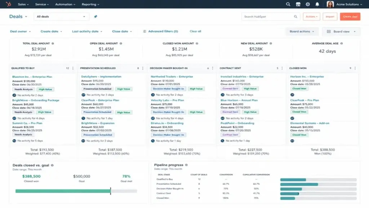Click info icon beside Total Deal Amount

coord(53,43)
